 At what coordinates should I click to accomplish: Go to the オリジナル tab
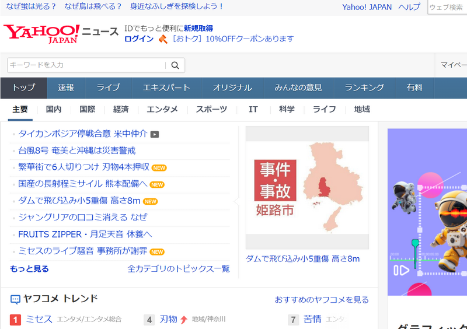tap(232, 88)
